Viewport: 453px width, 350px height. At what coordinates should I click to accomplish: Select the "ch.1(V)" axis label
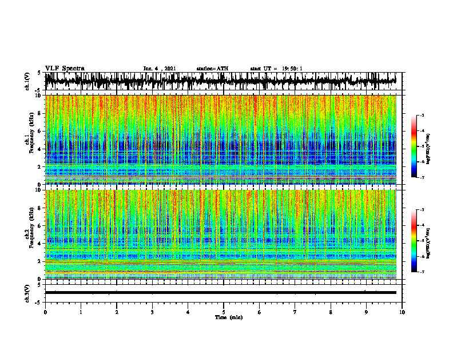point(27,81)
